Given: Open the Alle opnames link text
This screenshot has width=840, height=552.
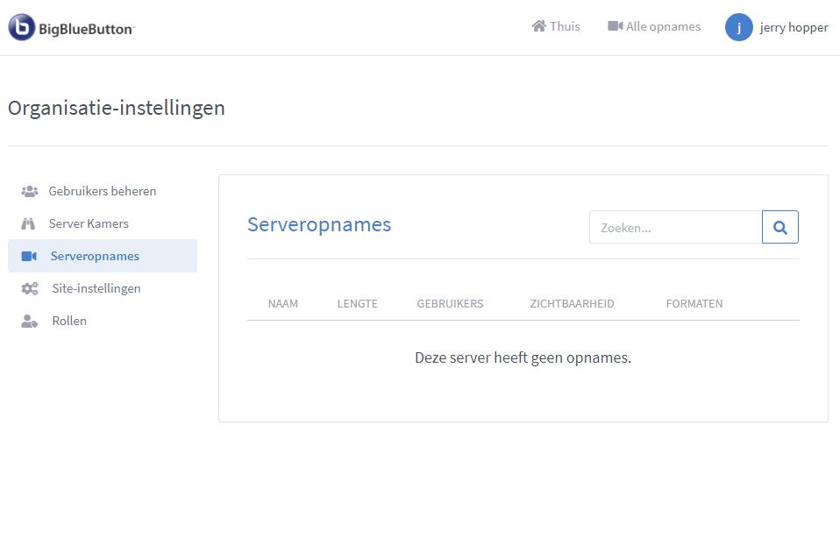Looking at the screenshot, I should (663, 26).
